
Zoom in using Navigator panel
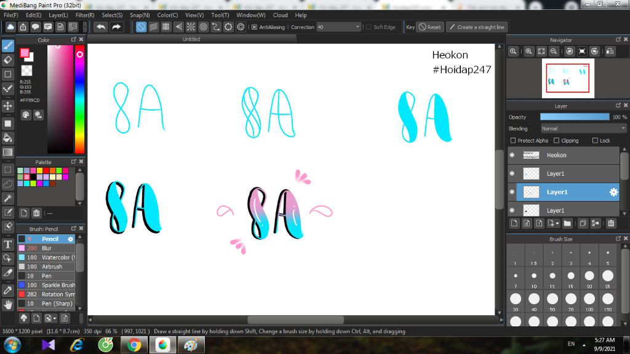pos(528,52)
